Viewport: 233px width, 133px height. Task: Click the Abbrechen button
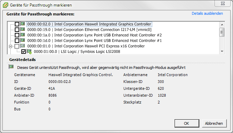point(214,123)
